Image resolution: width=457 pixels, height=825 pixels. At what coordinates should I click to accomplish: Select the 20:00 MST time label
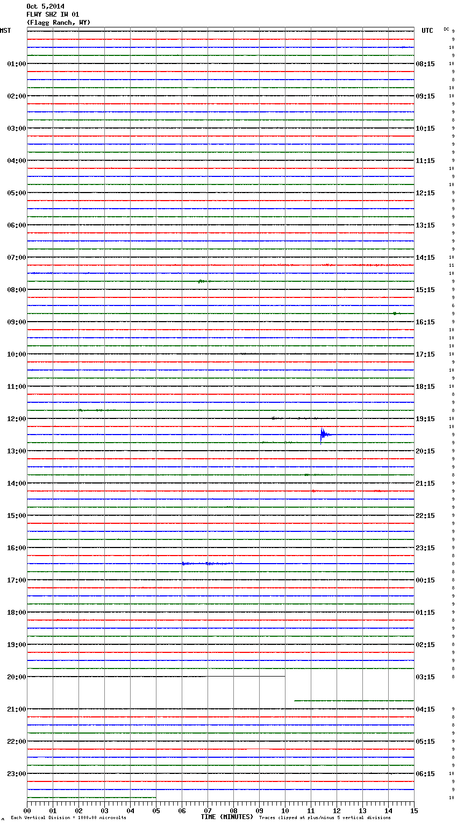16,677
